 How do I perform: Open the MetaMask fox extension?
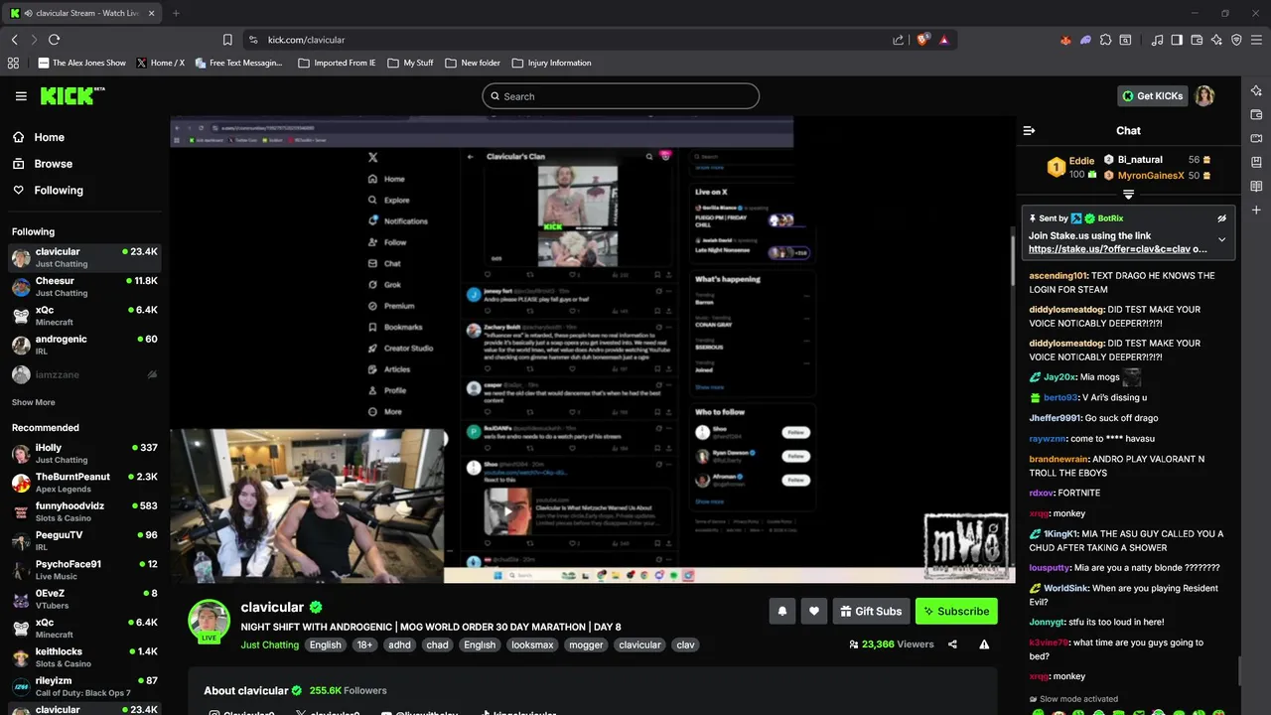(x=1065, y=40)
